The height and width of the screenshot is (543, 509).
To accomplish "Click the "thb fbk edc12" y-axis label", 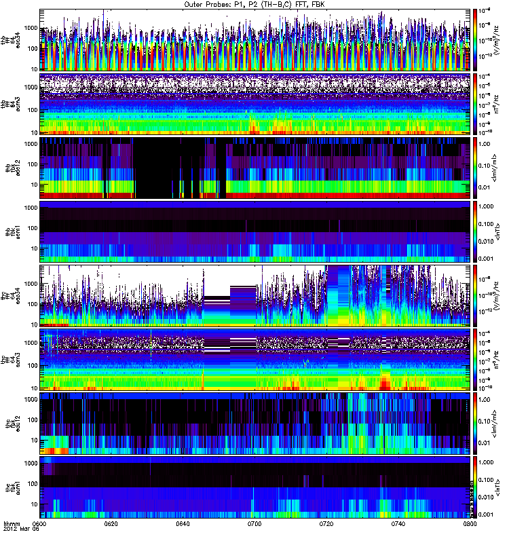I will click(13, 168).
